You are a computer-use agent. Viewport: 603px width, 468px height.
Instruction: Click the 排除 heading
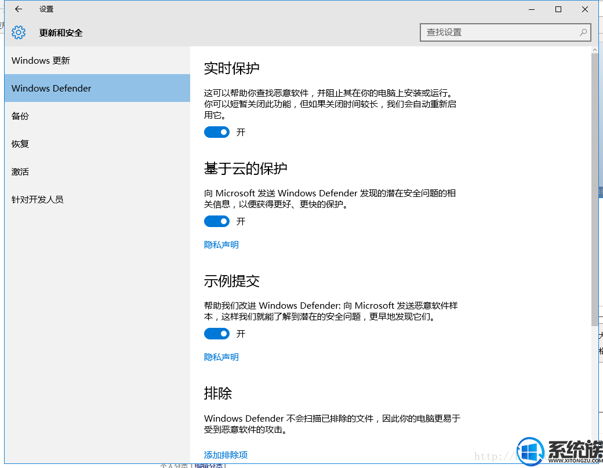[217, 393]
